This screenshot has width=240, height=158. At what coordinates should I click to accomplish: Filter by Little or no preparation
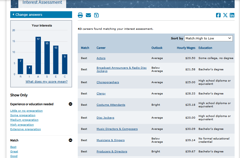coord(26,111)
